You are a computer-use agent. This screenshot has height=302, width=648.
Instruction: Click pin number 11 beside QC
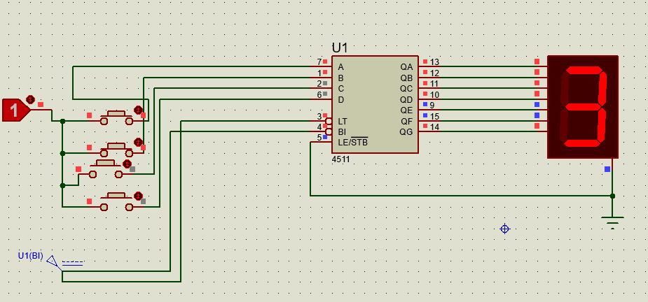pyautogui.click(x=434, y=84)
